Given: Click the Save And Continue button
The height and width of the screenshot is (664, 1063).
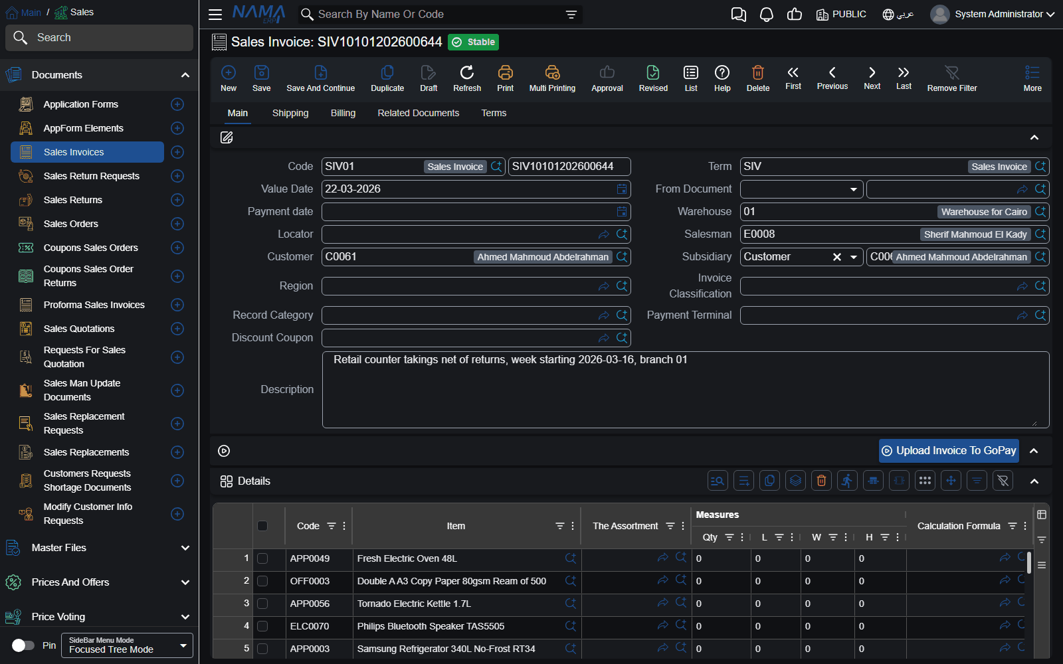Looking at the screenshot, I should [321, 78].
